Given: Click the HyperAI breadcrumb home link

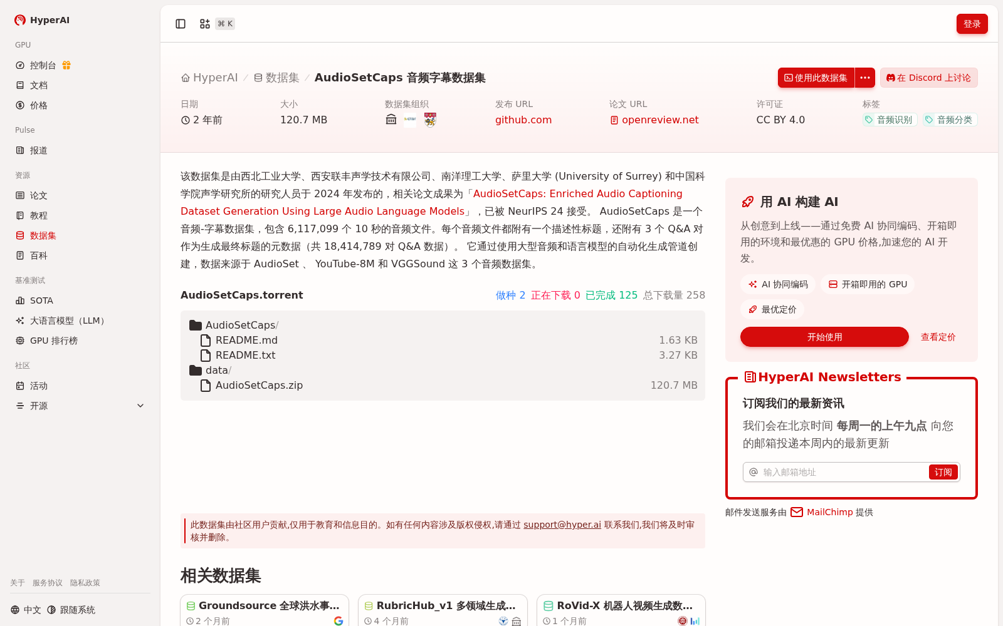Looking at the screenshot, I should (209, 78).
